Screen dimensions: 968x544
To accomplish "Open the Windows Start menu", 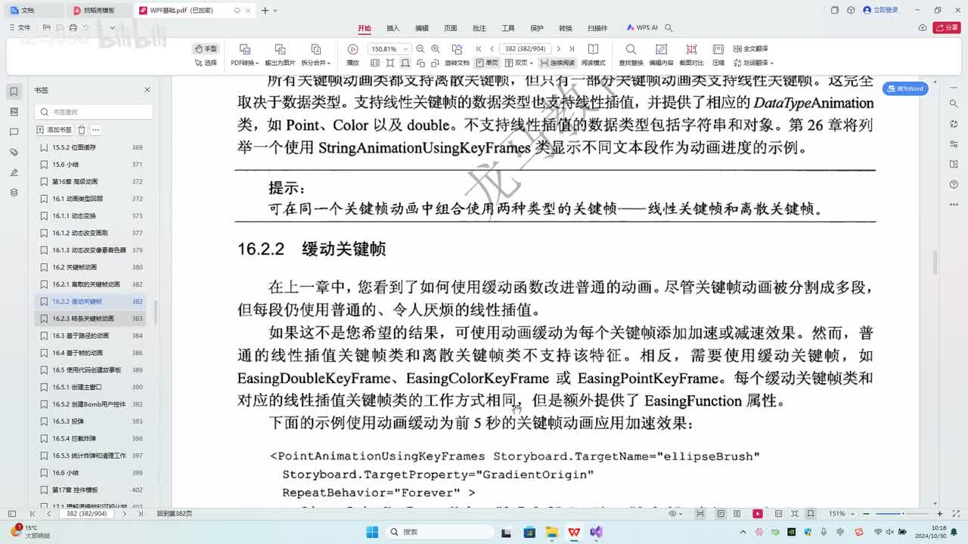I will click(371, 532).
